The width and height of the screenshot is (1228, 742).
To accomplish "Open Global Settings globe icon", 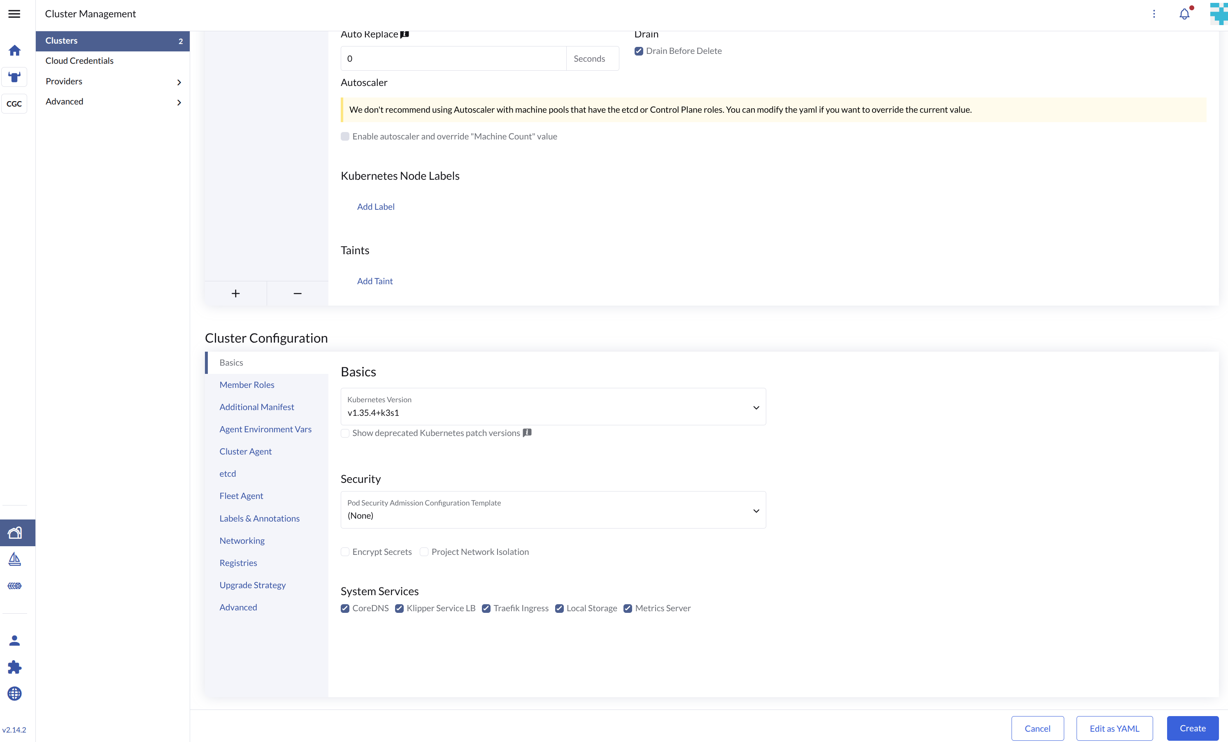I will click(14, 693).
